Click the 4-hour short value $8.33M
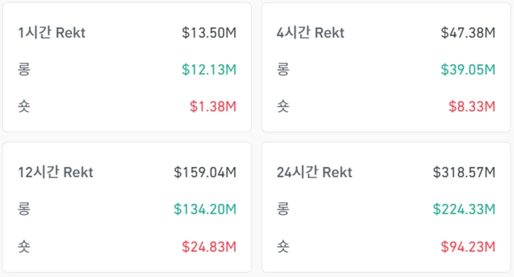 (471, 106)
